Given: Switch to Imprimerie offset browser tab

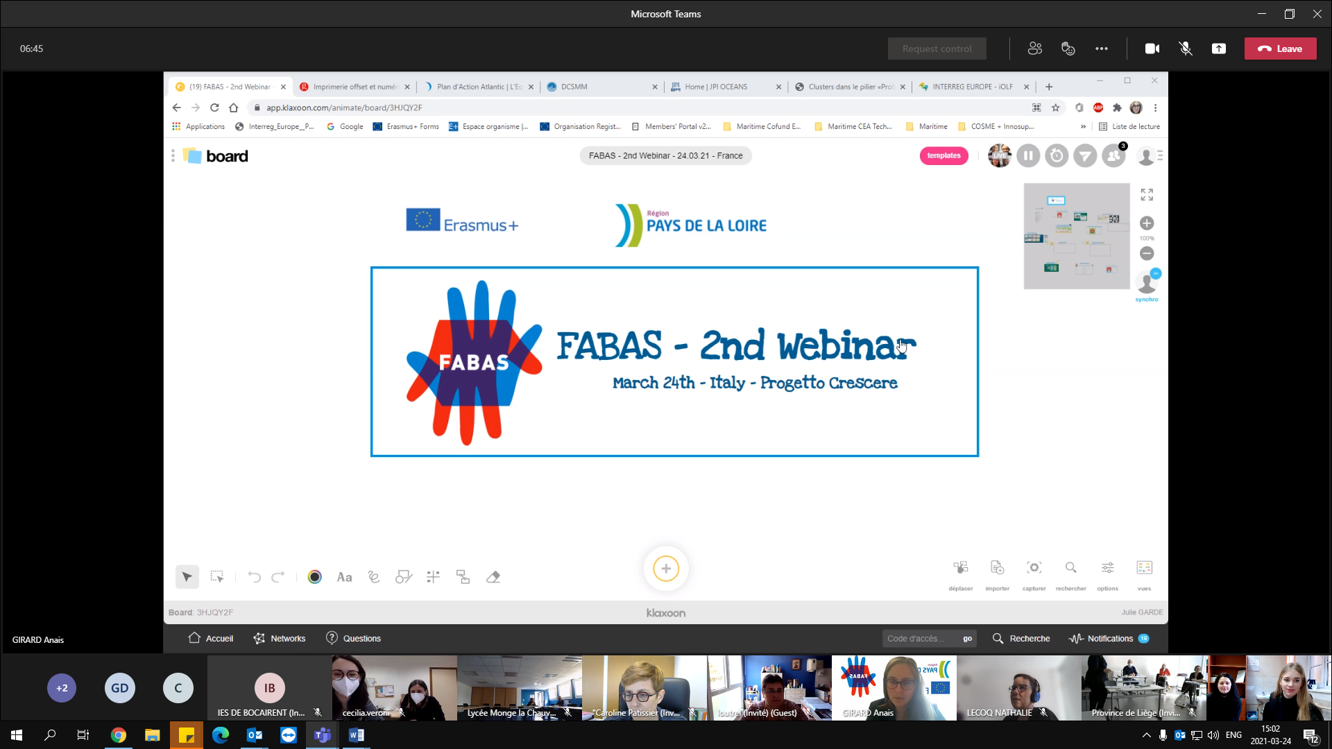Looking at the screenshot, I should 354,87.
